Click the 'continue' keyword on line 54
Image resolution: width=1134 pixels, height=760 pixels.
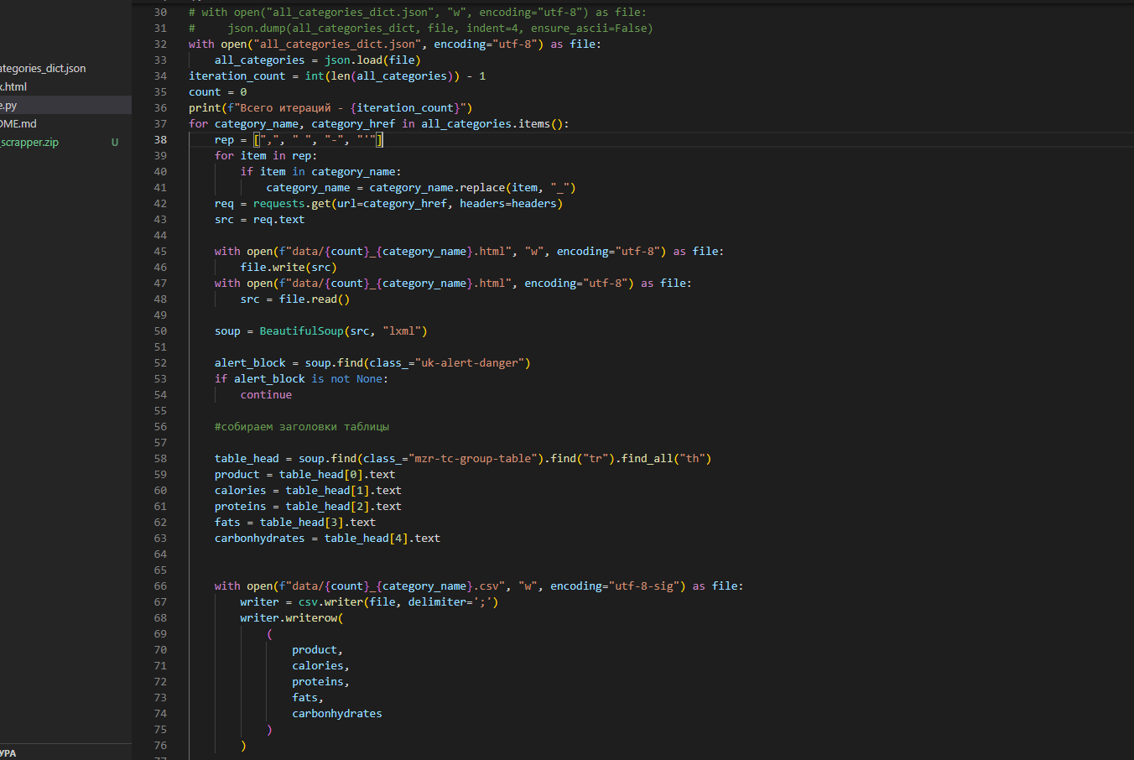point(267,394)
